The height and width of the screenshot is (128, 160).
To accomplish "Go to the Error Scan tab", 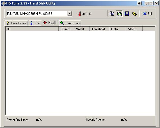I will 70,23.
